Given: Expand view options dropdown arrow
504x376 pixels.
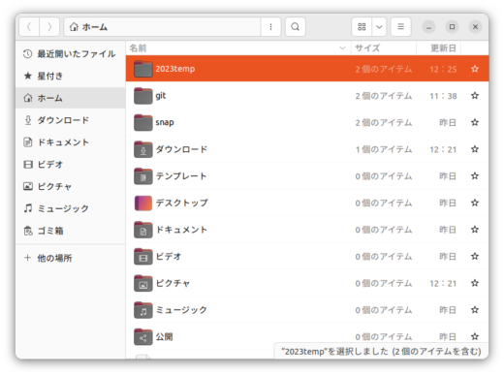Looking at the screenshot, I should (x=379, y=27).
